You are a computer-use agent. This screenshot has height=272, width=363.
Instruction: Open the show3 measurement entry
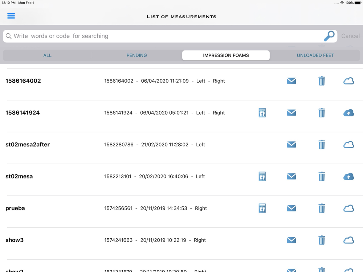pyautogui.click(x=15, y=240)
